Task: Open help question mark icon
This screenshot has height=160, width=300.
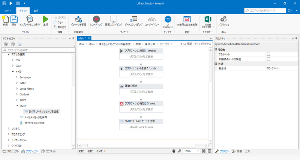Action: point(289,11)
